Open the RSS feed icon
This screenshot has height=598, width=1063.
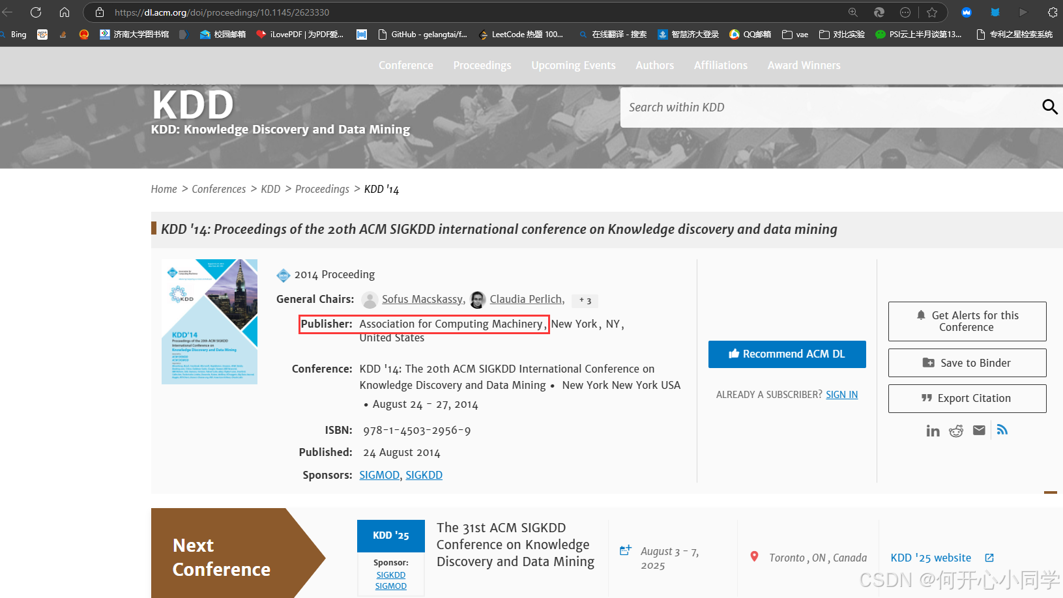pos(1002,430)
